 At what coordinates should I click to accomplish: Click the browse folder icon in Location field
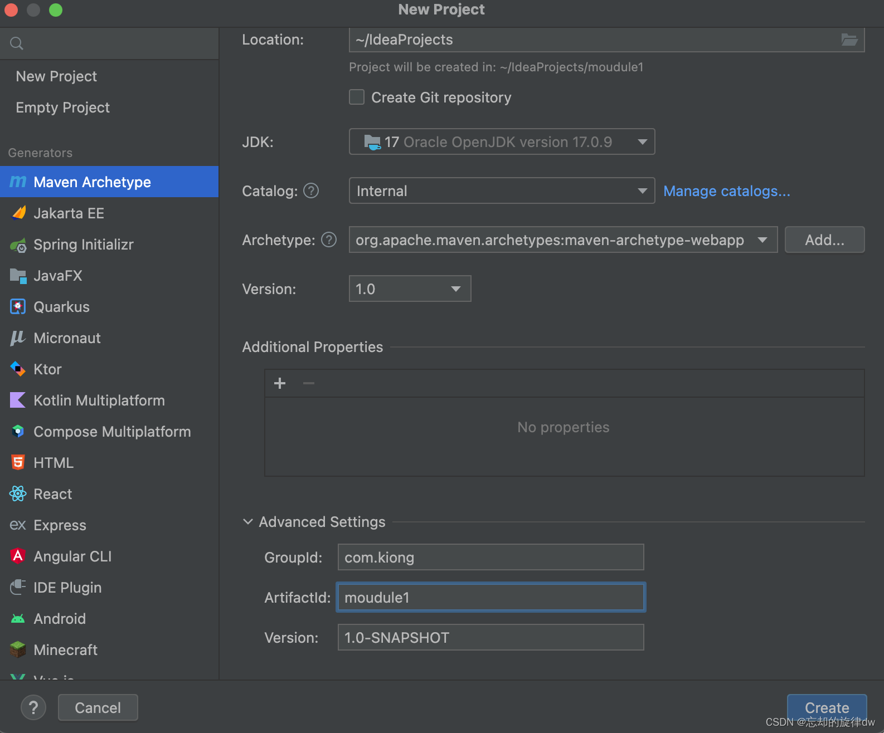click(x=849, y=40)
